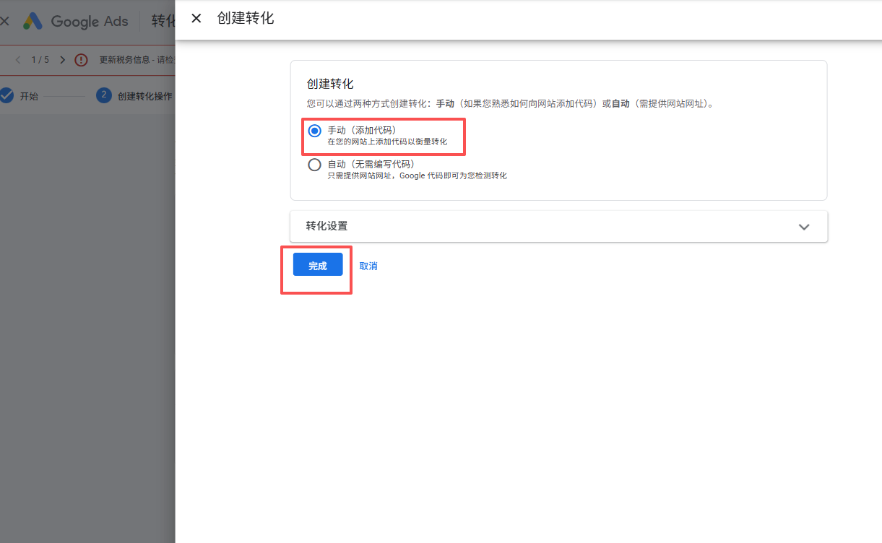Screen dimensions: 882x543
Task: Click the red error alert icon
Action: [81, 60]
